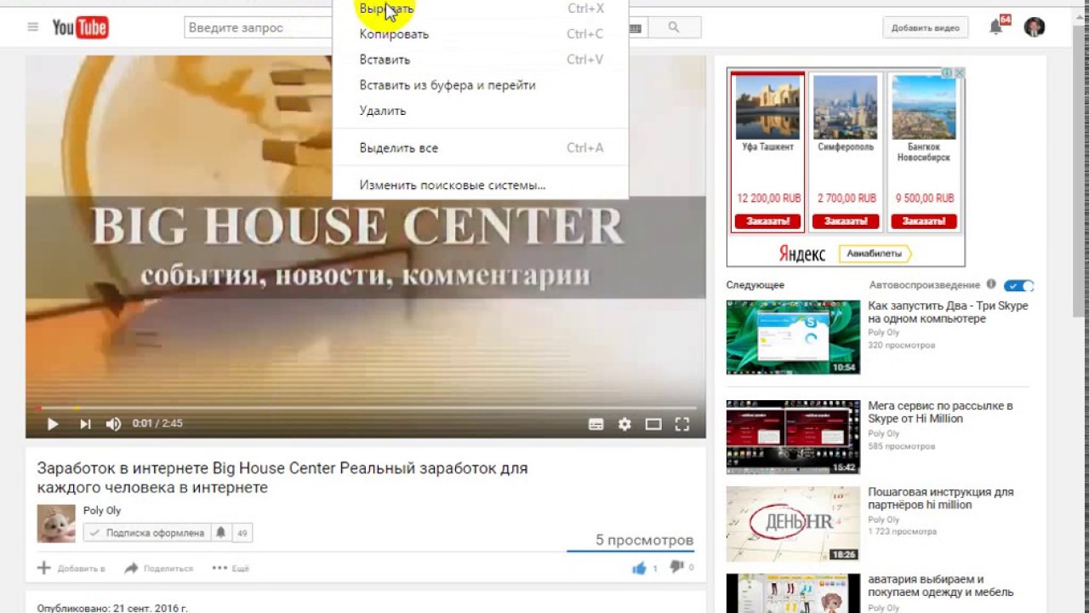
Task: Open the on-screen keyboard icon in search
Action: (x=635, y=28)
